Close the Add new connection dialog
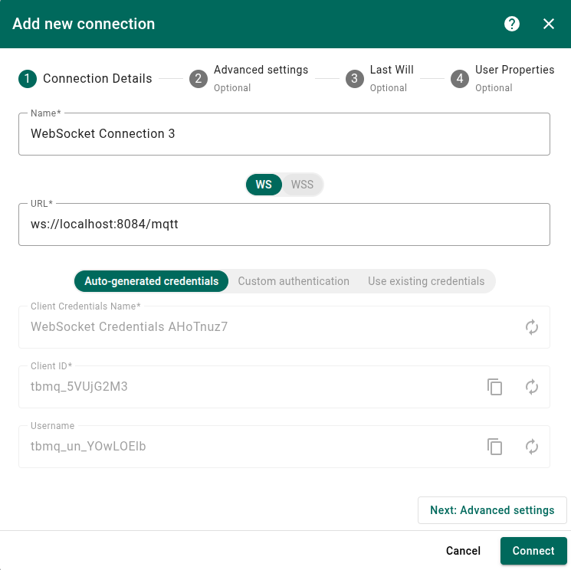Viewport: 571px width, 570px height. click(x=549, y=24)
